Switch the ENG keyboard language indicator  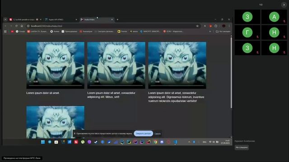205,142
